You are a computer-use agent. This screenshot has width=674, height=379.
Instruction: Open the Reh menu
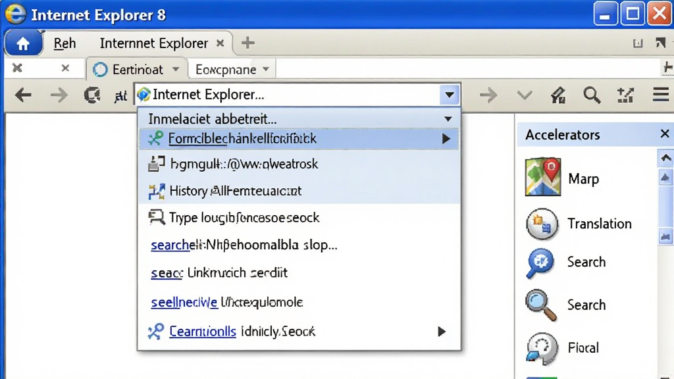[65, 43]
